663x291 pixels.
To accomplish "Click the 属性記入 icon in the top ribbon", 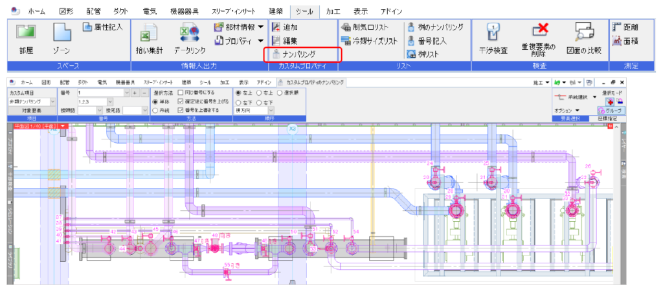I will [x=88, y=27].
